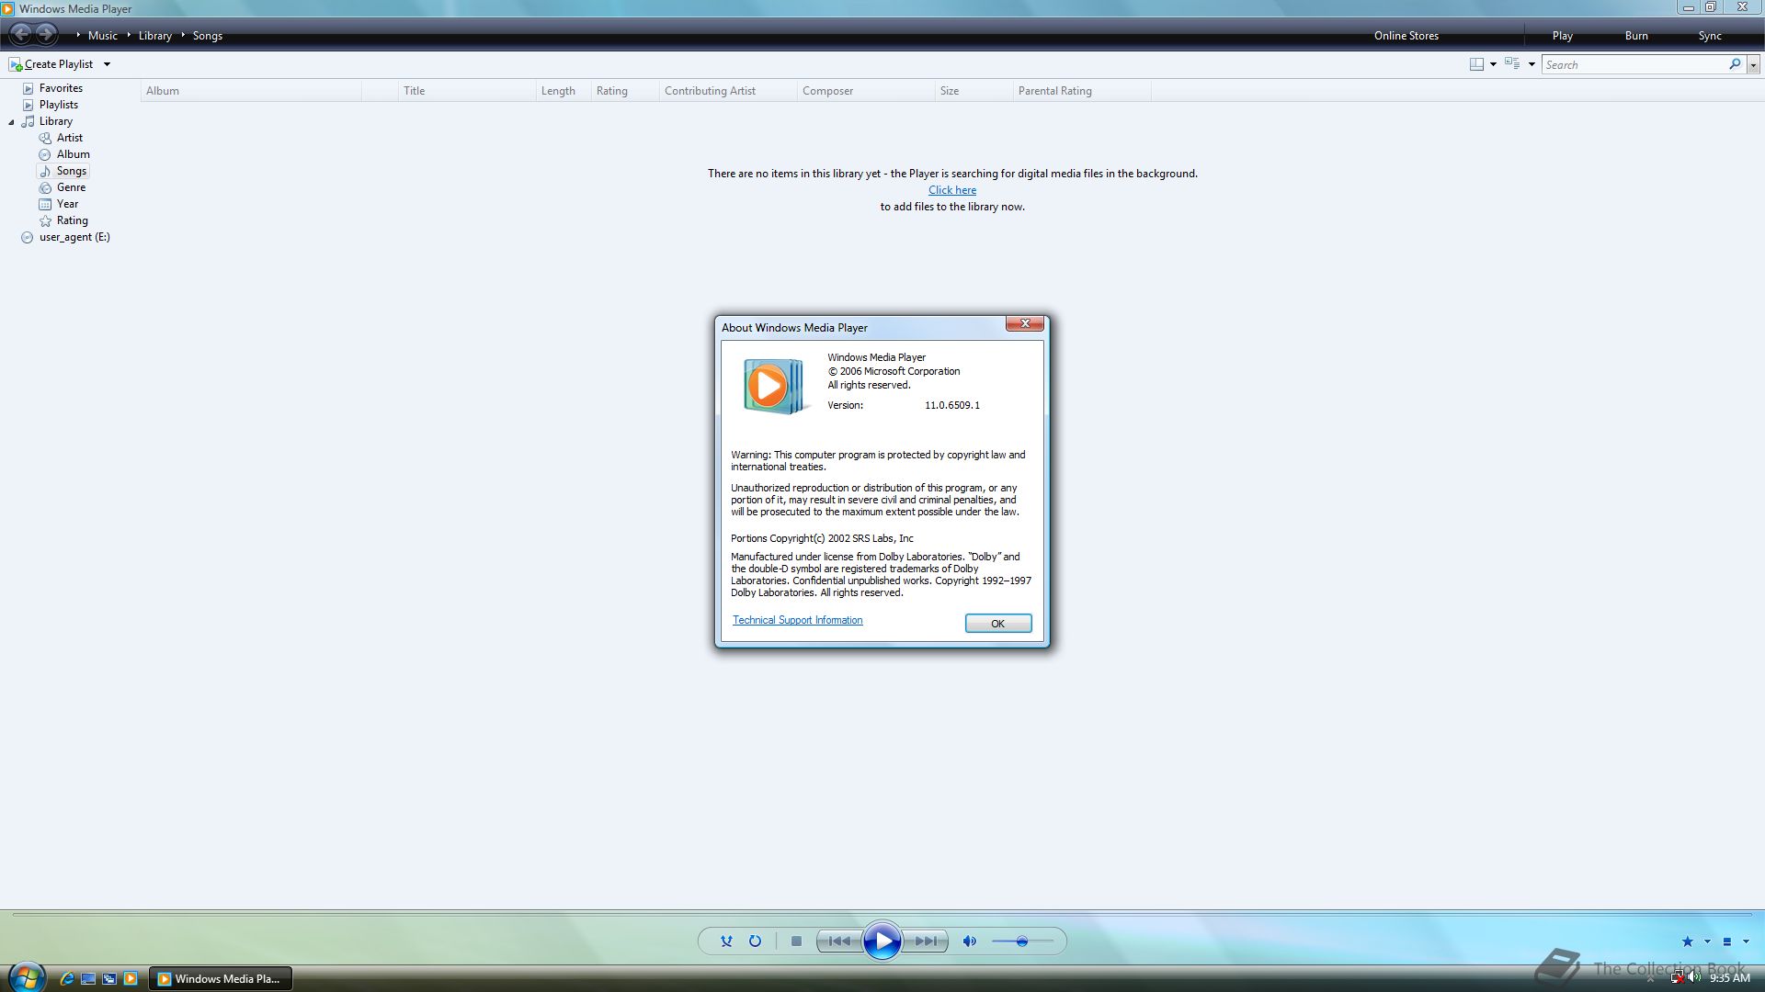This screenshot has height=992, width=1765.
Task: Open the layout options dropdown arrow
Action: pos(1493,64)
